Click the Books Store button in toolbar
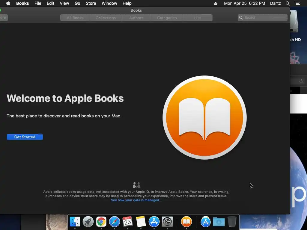 4,18
